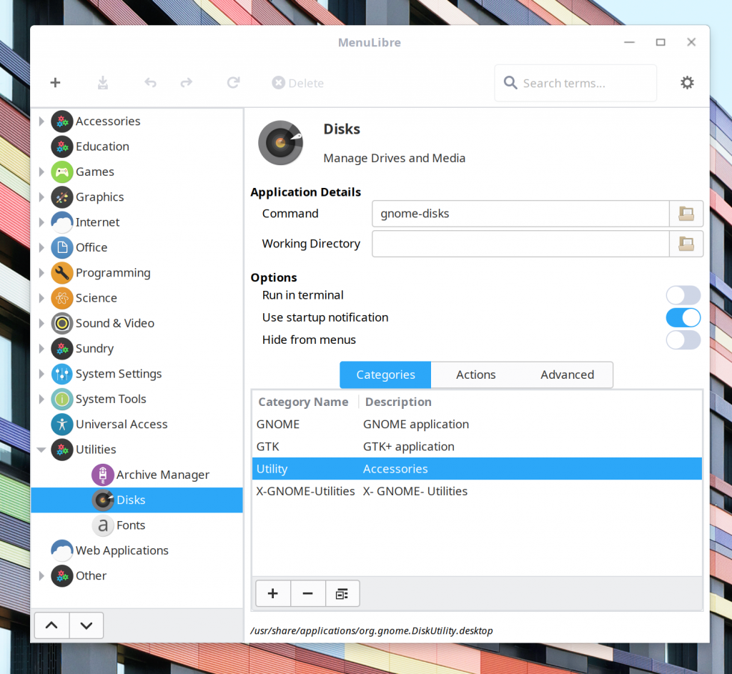Viewport: 732px width, 674px height.
Task: Expand the Sound & Video category
Action: coord(41,323)
